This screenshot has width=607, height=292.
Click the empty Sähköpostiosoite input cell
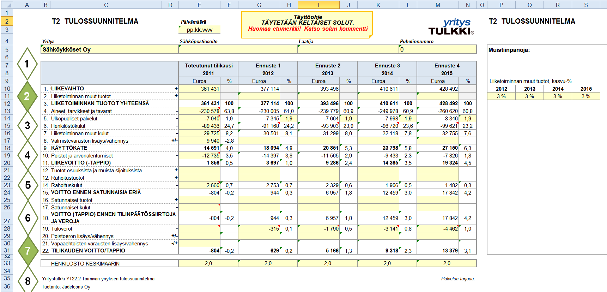[x=238, y=49]
